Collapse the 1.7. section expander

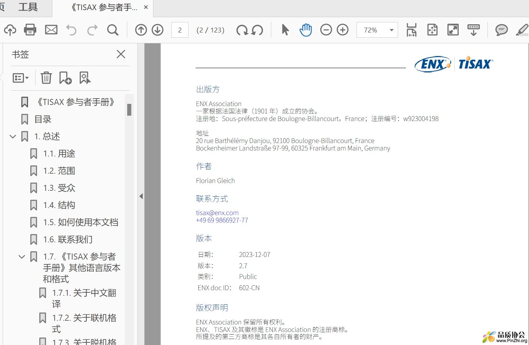coord(22,257)
